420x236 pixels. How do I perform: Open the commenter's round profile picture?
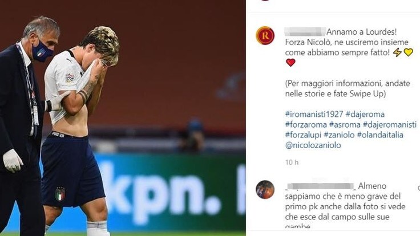pyautogui.click(x=265, y=190)
